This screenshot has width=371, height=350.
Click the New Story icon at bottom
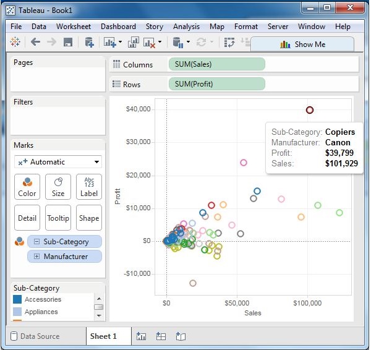[181, 336]
